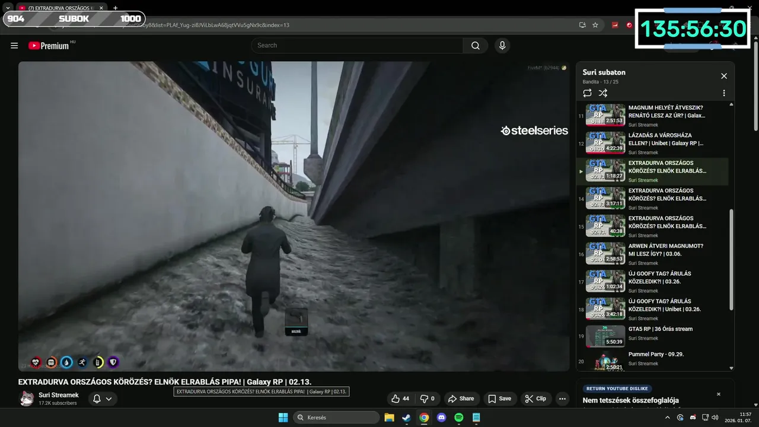
Task: Click inside the YouTube search field
Action: click(x=357, y=46)
